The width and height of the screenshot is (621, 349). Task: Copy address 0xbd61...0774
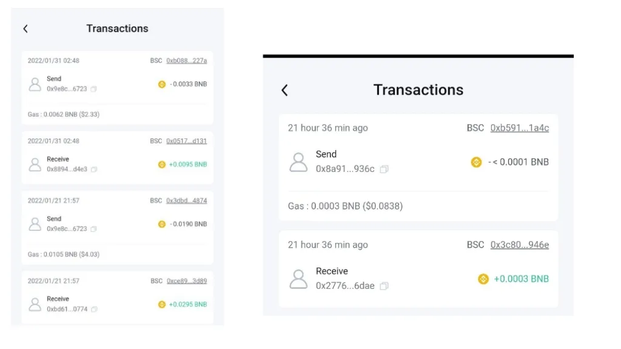(94, 309)
